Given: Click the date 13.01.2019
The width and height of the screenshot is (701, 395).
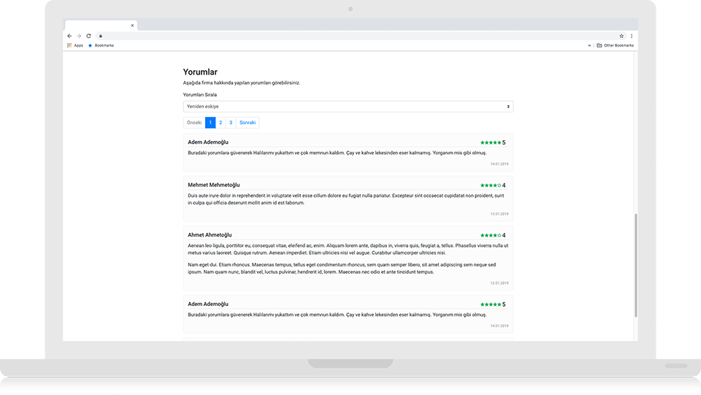Looking at the screenshot, I should click(x=499, y=214).
